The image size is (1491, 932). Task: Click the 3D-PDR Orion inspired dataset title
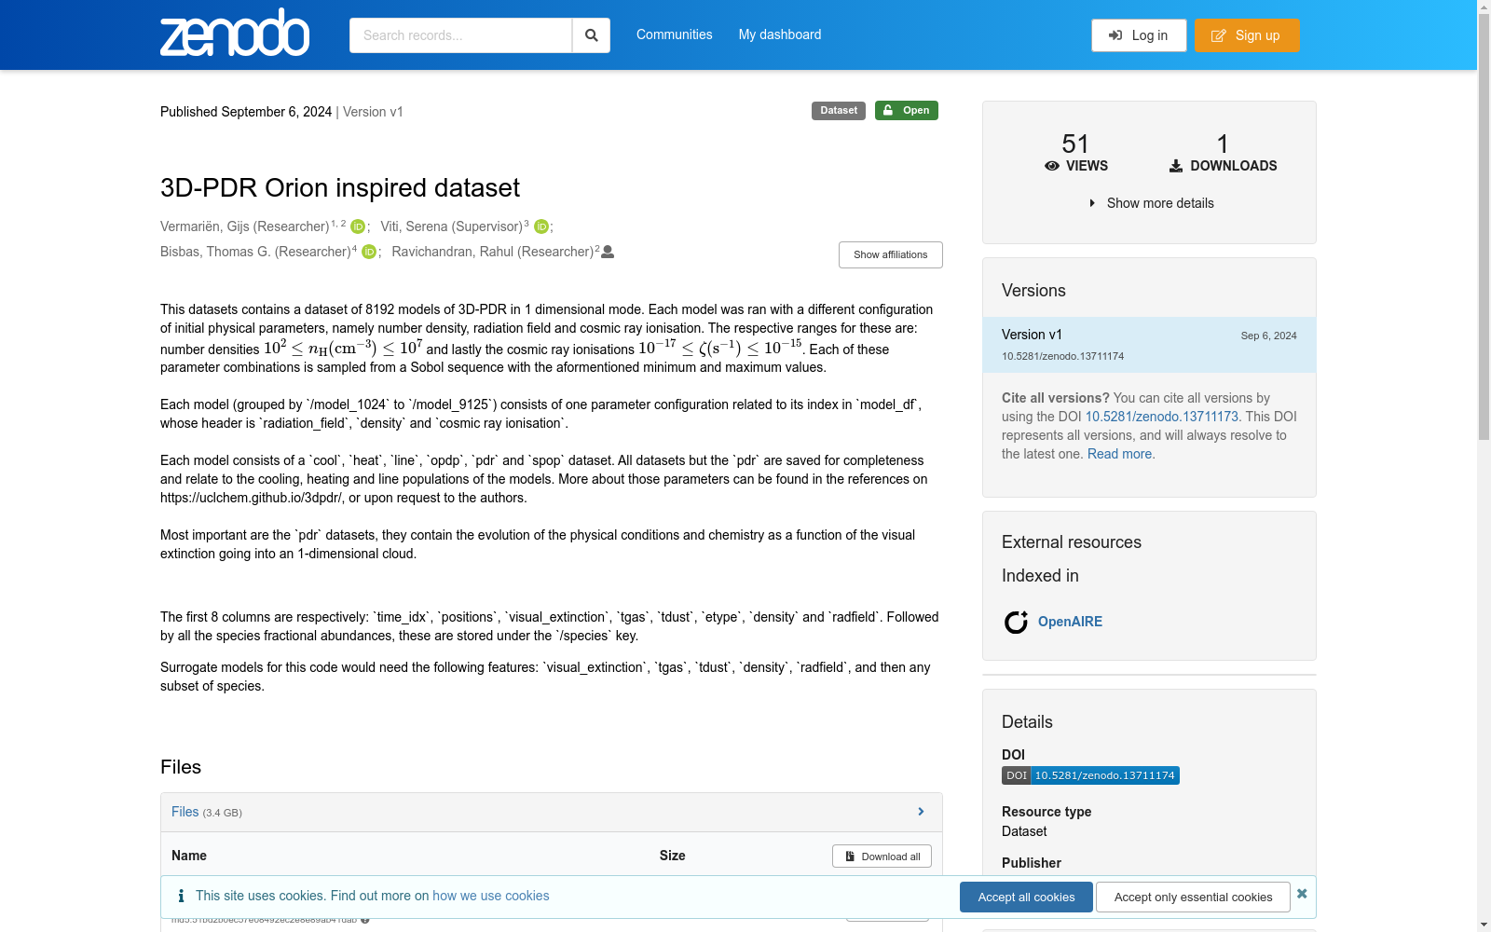click(340, 187)
